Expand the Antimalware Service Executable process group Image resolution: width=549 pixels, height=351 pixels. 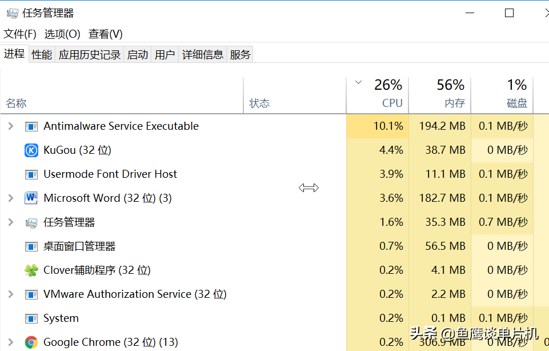11,126
